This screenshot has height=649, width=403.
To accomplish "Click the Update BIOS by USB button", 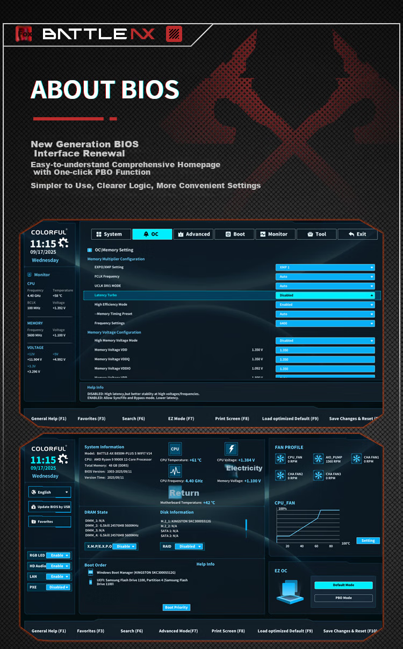I will pos(49,507).
